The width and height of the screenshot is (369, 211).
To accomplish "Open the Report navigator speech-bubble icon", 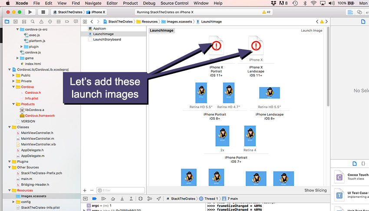I will tap(76, 22).
